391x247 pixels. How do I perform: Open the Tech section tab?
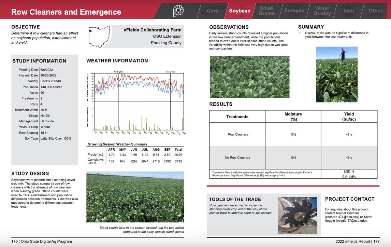click(348, 11)
